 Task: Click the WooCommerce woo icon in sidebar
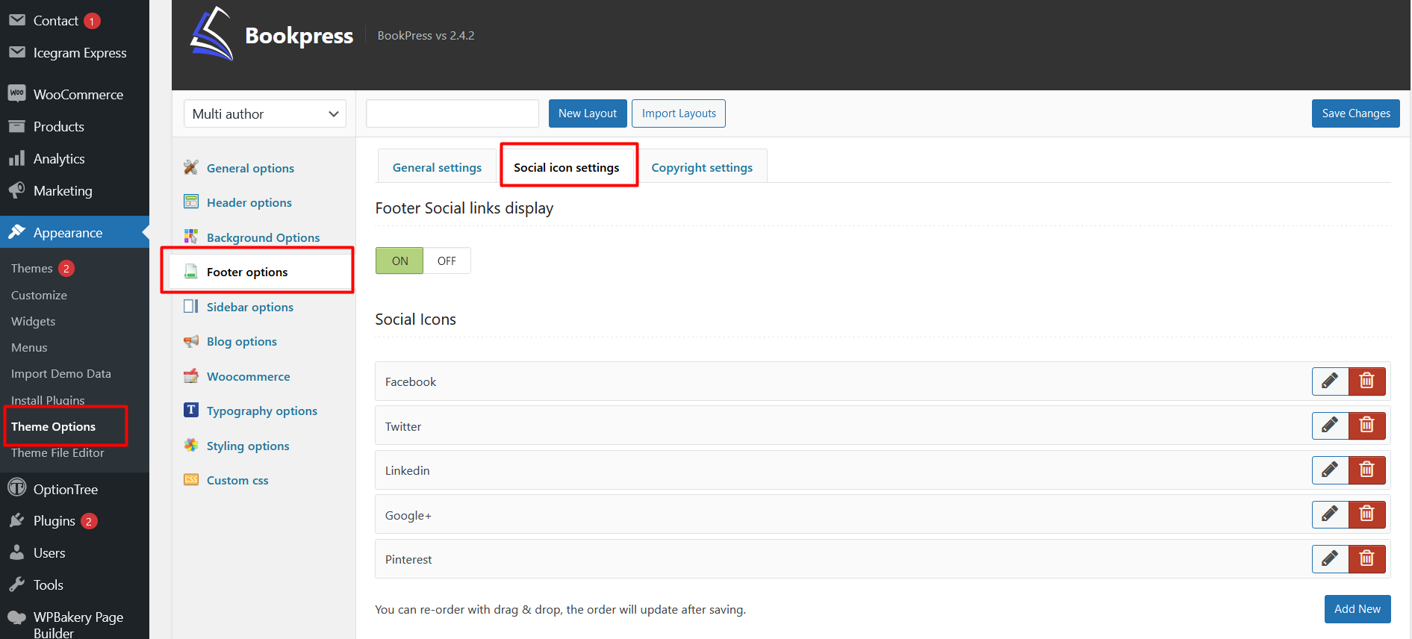click(16, 93)
